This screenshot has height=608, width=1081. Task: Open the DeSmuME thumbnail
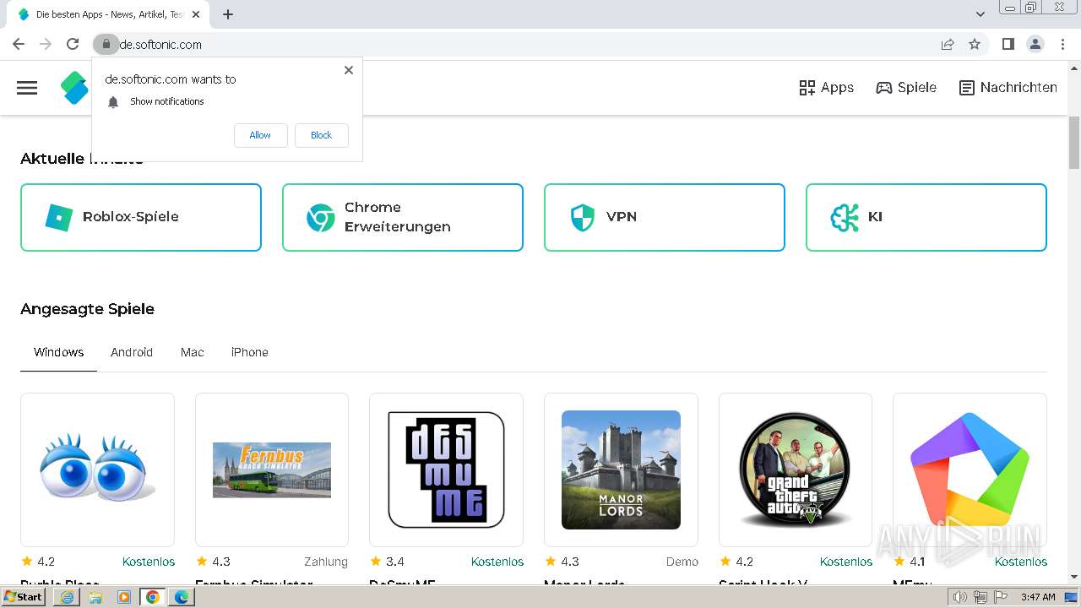tap(446, 470)
